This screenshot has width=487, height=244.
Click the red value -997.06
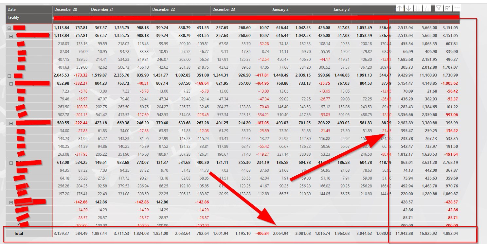point(451,114)
